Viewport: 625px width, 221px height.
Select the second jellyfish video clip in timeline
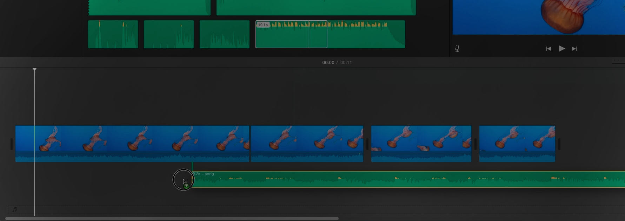tap(307, 144)
